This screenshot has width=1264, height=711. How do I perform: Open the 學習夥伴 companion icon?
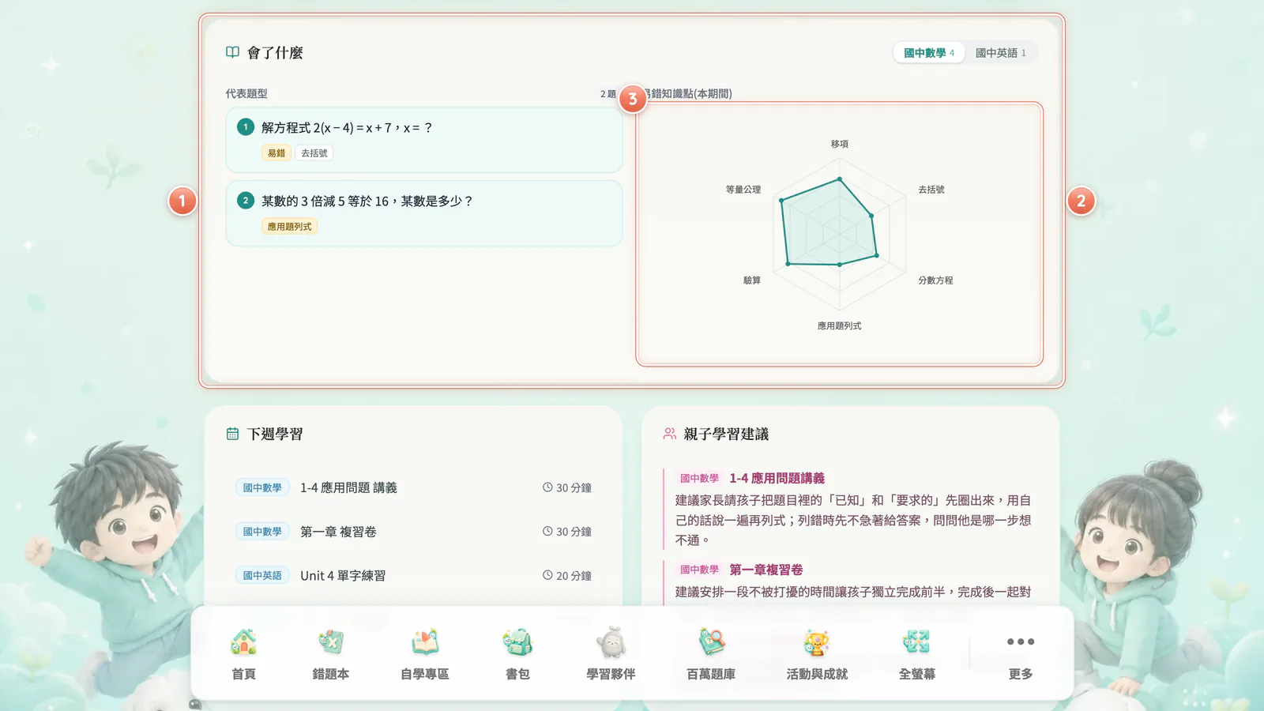[611, 642]
